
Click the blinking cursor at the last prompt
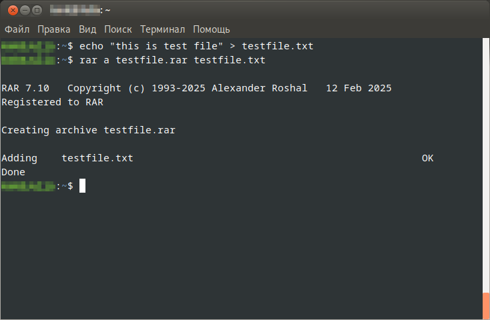point(83,186)
